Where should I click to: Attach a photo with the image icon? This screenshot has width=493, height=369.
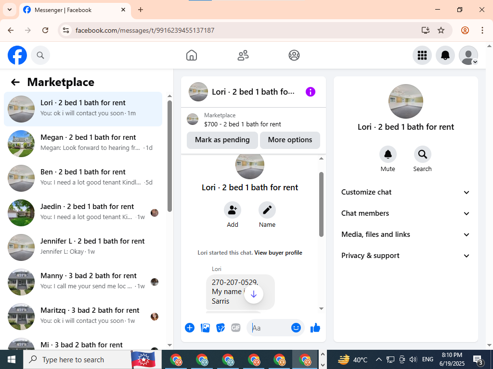(x=205, y=328)
